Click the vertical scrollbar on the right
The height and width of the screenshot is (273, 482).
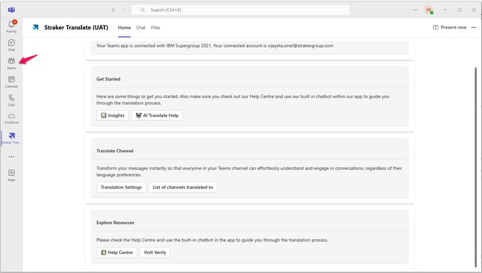click(x=476, y=167)
